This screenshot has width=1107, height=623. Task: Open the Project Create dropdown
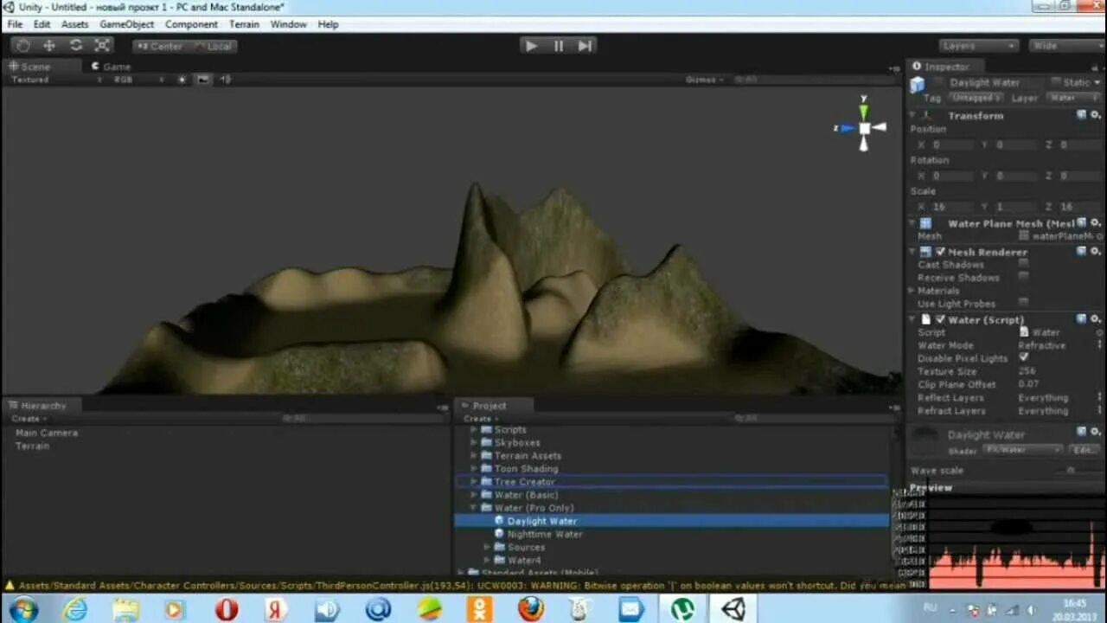[480, 419]
